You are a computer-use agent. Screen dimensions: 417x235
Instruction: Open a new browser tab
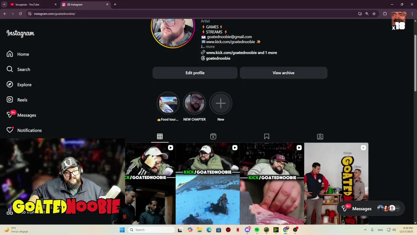[x=115, y=5]
